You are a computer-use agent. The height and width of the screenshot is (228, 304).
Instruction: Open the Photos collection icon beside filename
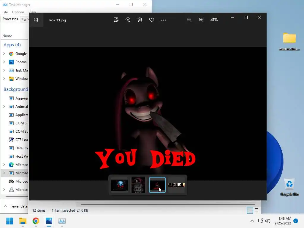[36, 20]
